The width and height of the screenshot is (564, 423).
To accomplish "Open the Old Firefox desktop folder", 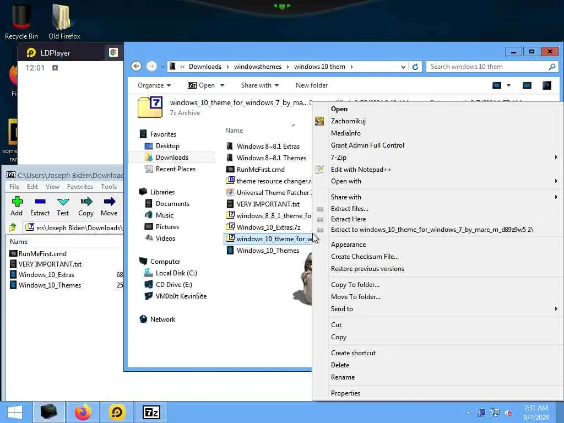I will [x=64, y=21].
